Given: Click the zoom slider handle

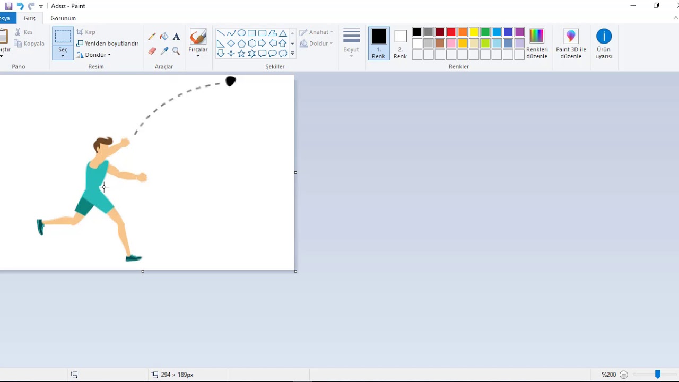Looking at the screenshot, I should pyautogui.click(x=658, y=375).
